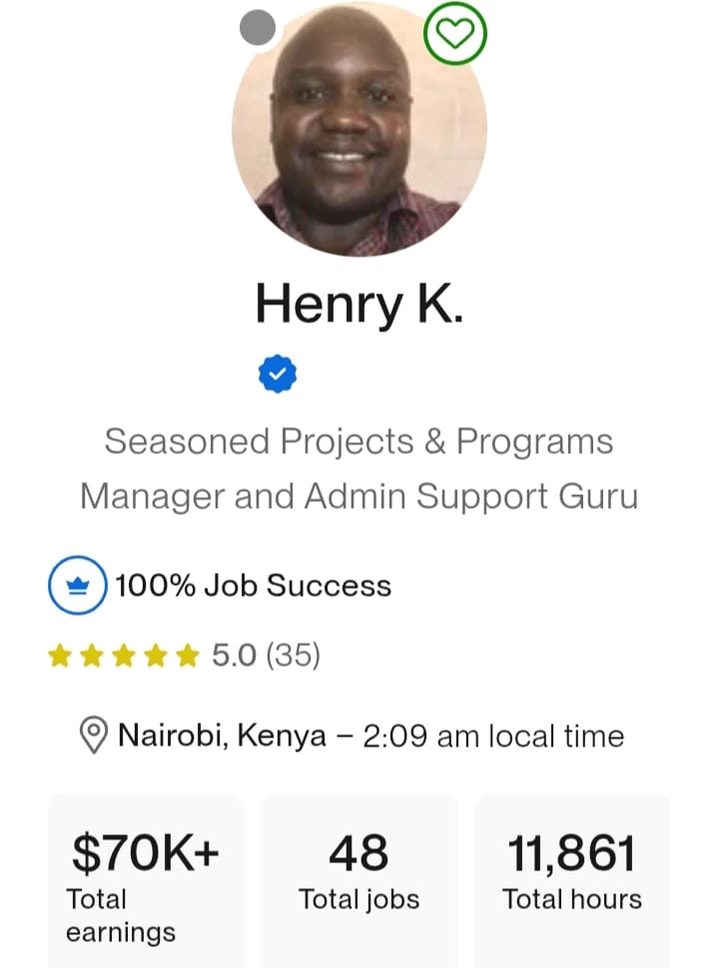This screenshot has width=719, height=968.
Task: Click the 100% Job Success label
Action: 253,586
